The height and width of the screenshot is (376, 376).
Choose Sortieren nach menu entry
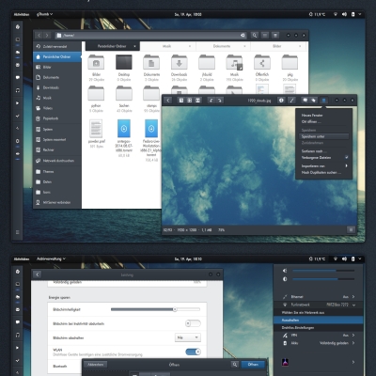click(324, 151)
